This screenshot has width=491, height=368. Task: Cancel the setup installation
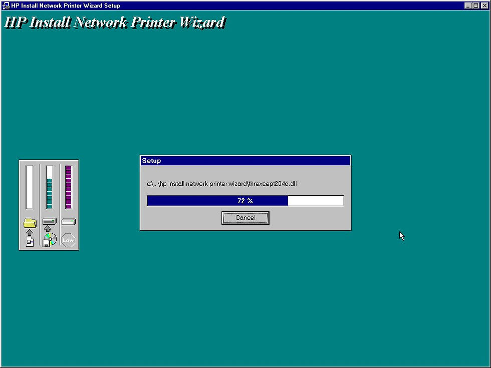[x=245, y=218]
